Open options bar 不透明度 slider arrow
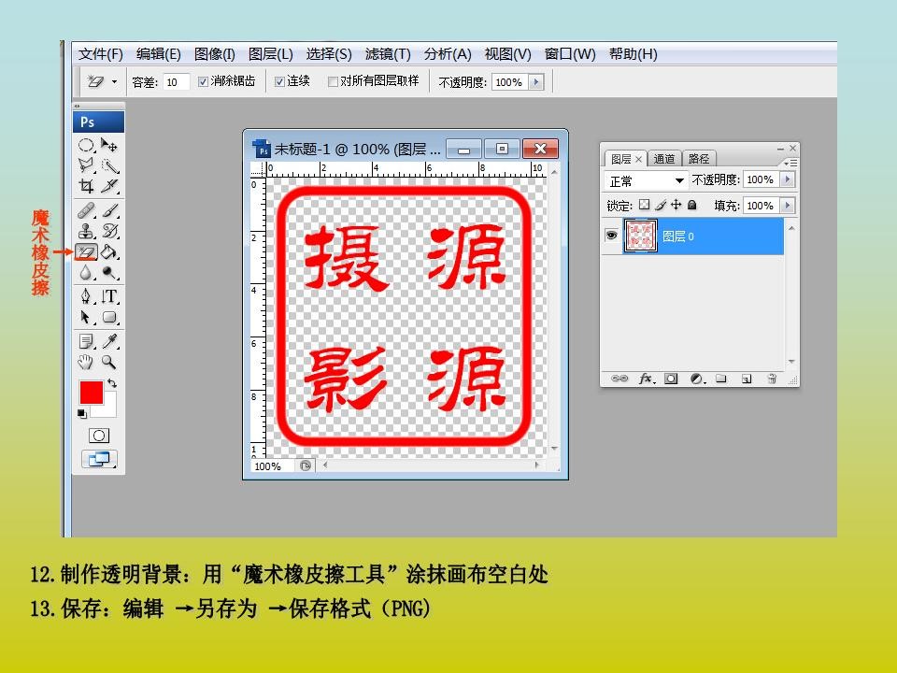Screen dimensions: 897x673 click(536, 82)
